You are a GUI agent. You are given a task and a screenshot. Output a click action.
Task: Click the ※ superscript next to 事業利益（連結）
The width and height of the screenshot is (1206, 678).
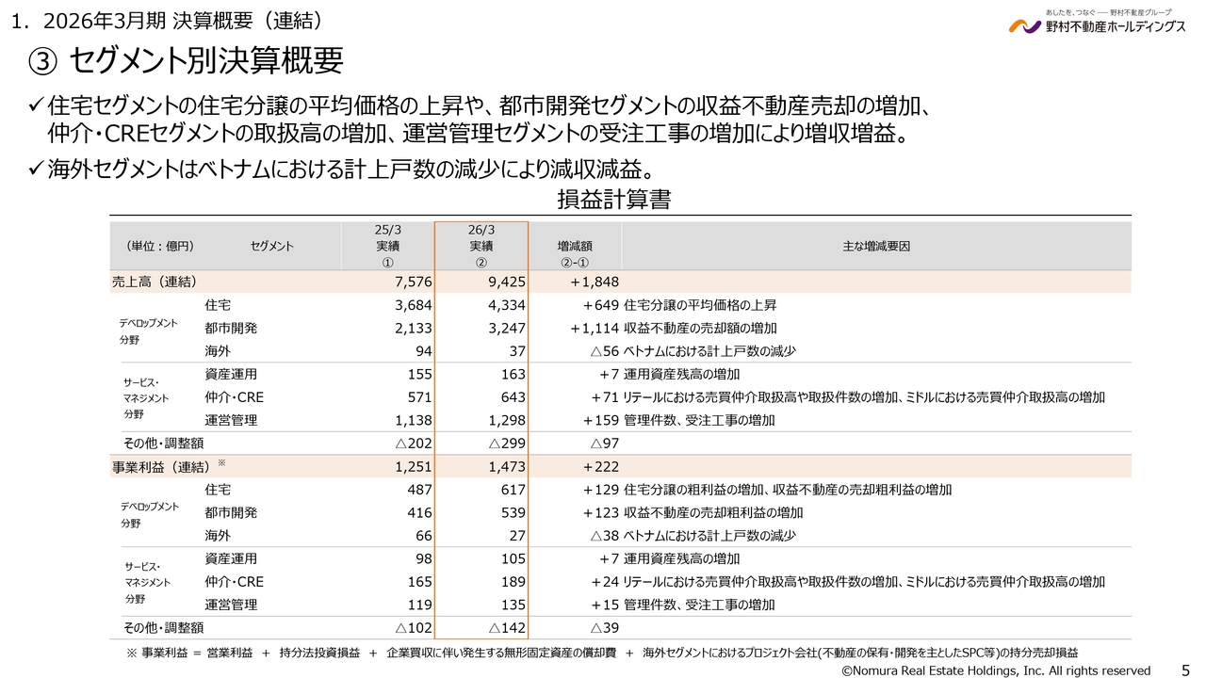point(222,462)
